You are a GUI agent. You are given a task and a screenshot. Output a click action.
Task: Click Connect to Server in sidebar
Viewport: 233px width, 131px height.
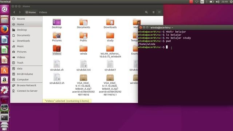pos(27,91)
